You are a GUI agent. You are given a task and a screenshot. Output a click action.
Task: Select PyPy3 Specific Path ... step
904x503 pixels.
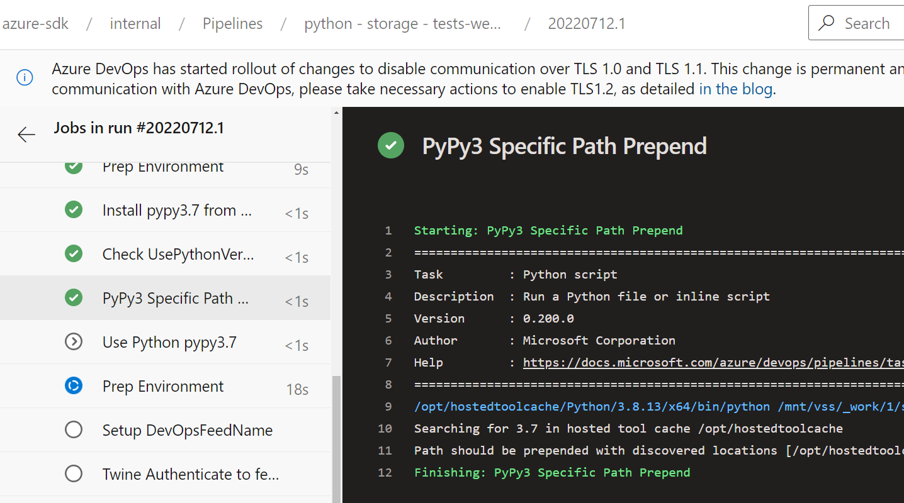pos(165,298)
